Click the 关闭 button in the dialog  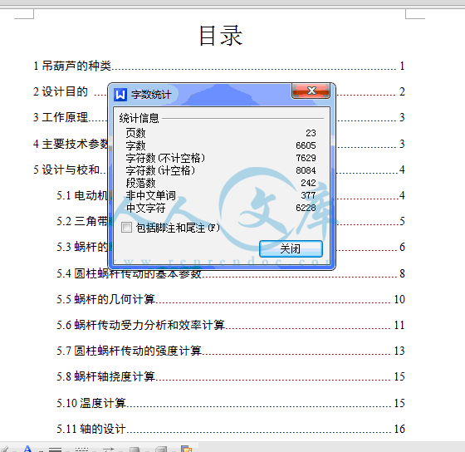point(291,248)
